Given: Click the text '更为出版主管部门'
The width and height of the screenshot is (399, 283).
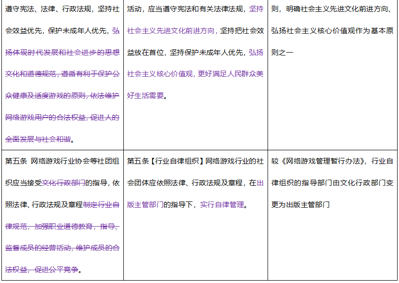Looking at the screenshot, I should pyautogui.click(x=300, y=204).
